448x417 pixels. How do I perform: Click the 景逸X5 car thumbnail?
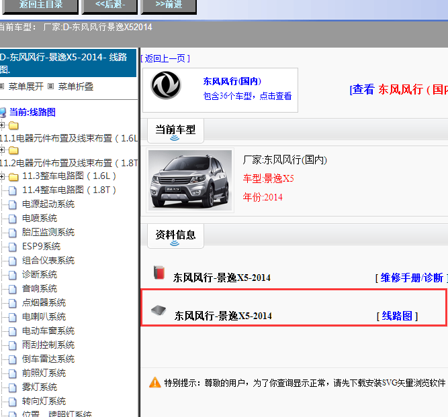[x=190, y=180]
